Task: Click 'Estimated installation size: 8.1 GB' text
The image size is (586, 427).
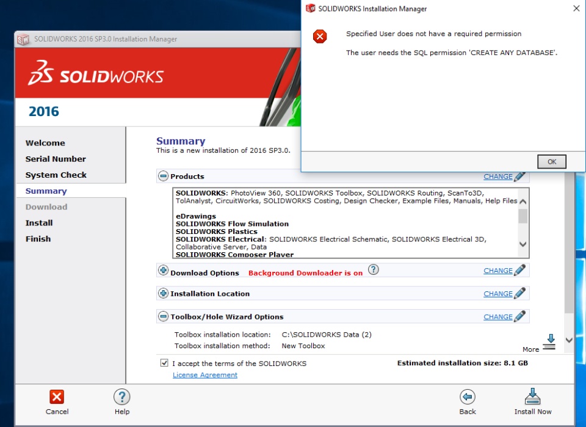Action: pos(462,363)
